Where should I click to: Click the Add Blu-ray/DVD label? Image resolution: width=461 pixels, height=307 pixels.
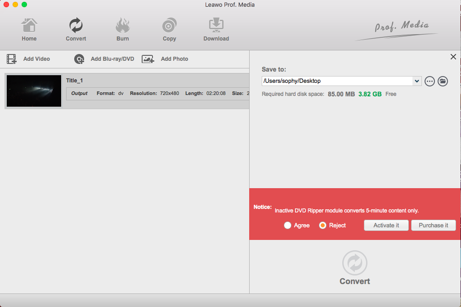point(112,59)
